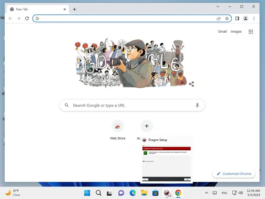265x199 pixels.
Task: Click the Dragon Setup taskbar icon
Action: pyautogui.click(x=167, y=193)
